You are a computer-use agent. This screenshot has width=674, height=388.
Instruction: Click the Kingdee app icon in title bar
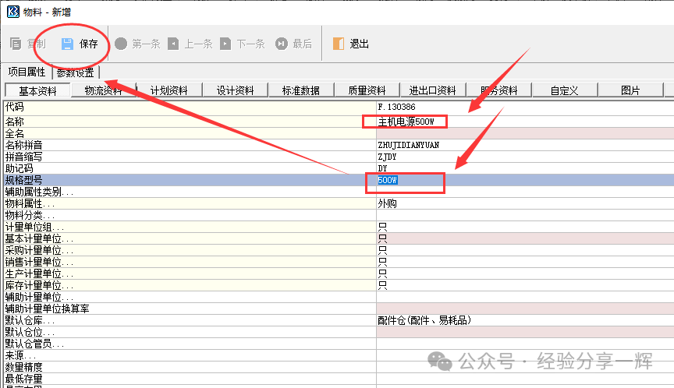coord(12,12)
